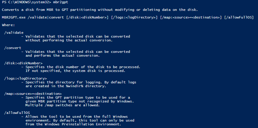Click the %windir% text in logs description

click(x=75, y=86)
